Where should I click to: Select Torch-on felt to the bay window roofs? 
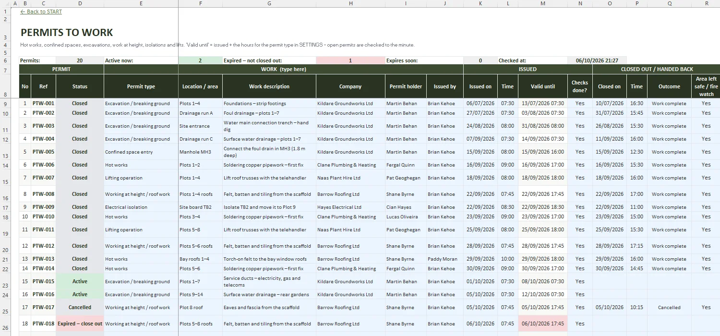pos(269,259)
